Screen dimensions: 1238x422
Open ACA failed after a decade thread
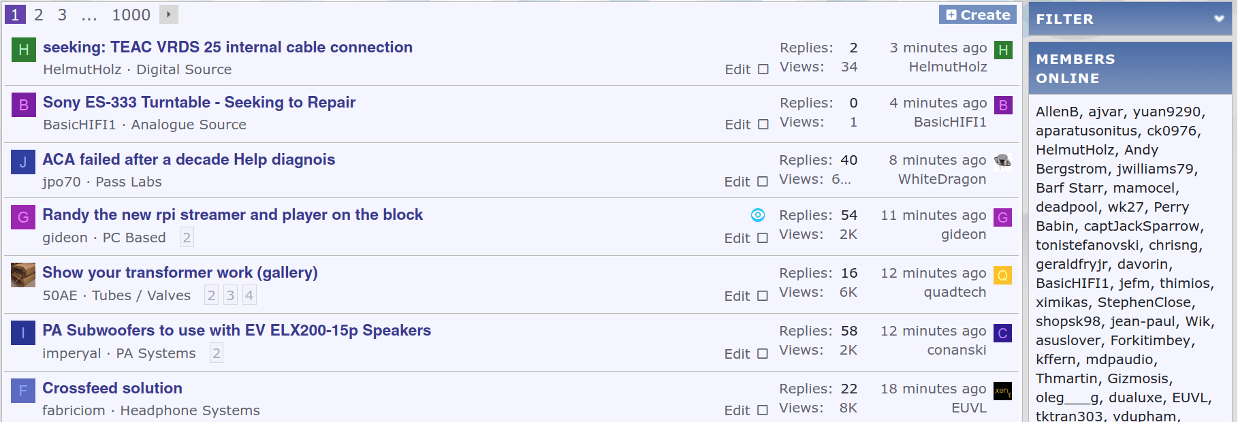click(189, 159)
